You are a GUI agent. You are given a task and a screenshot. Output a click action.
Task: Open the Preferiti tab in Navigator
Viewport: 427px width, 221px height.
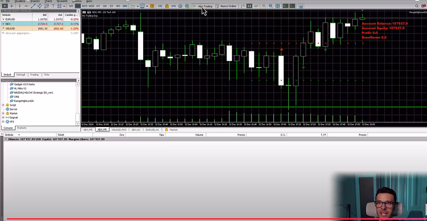point(21,128)
